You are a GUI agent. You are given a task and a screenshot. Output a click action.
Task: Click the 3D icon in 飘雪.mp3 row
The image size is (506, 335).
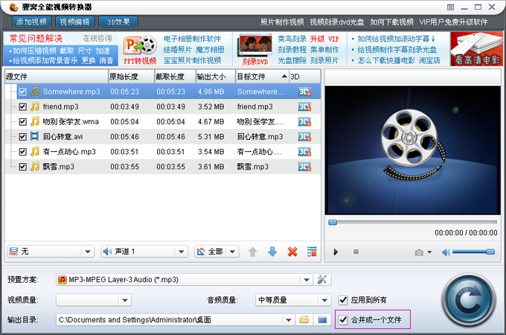pyautogui.click(x=304, y=167)
